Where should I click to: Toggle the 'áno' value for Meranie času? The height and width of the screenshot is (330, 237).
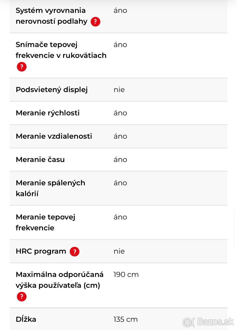point(120,159)
